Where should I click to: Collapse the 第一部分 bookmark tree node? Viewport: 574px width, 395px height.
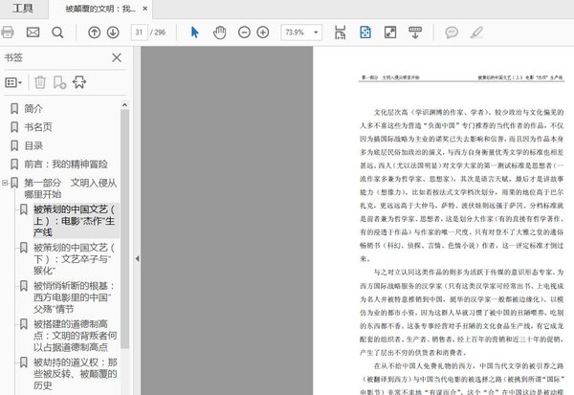coord(5,183)
